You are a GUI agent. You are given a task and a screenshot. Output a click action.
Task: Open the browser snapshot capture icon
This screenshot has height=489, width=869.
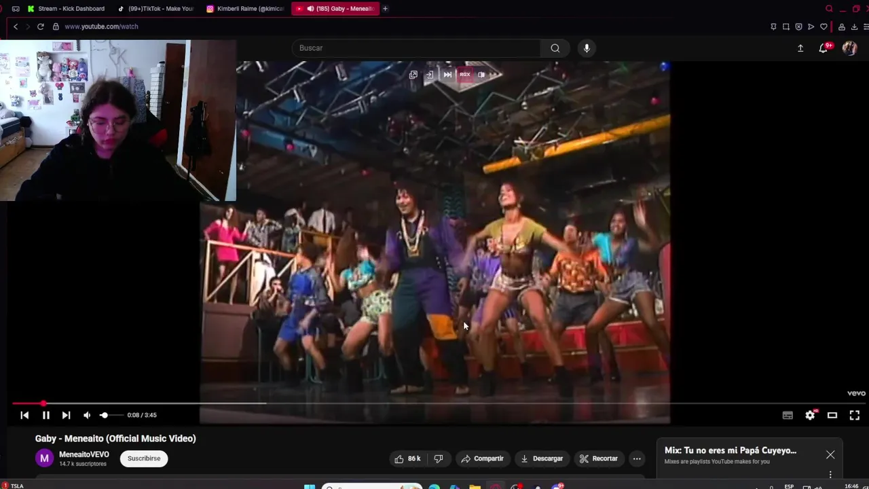[786, 26]
